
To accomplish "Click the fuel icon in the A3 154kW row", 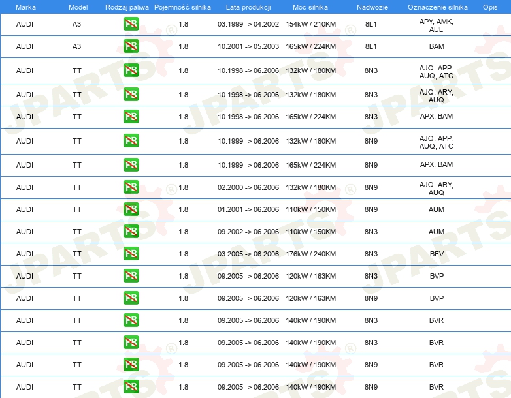I will pyautogui.click(x=131, y=24).
